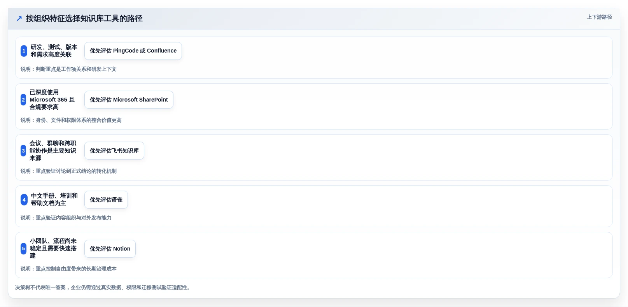Click the condition 研发、测试、版本和需求高度关联
The width and height of the screenshot is (628, 307).
click(x=54, y=51)
